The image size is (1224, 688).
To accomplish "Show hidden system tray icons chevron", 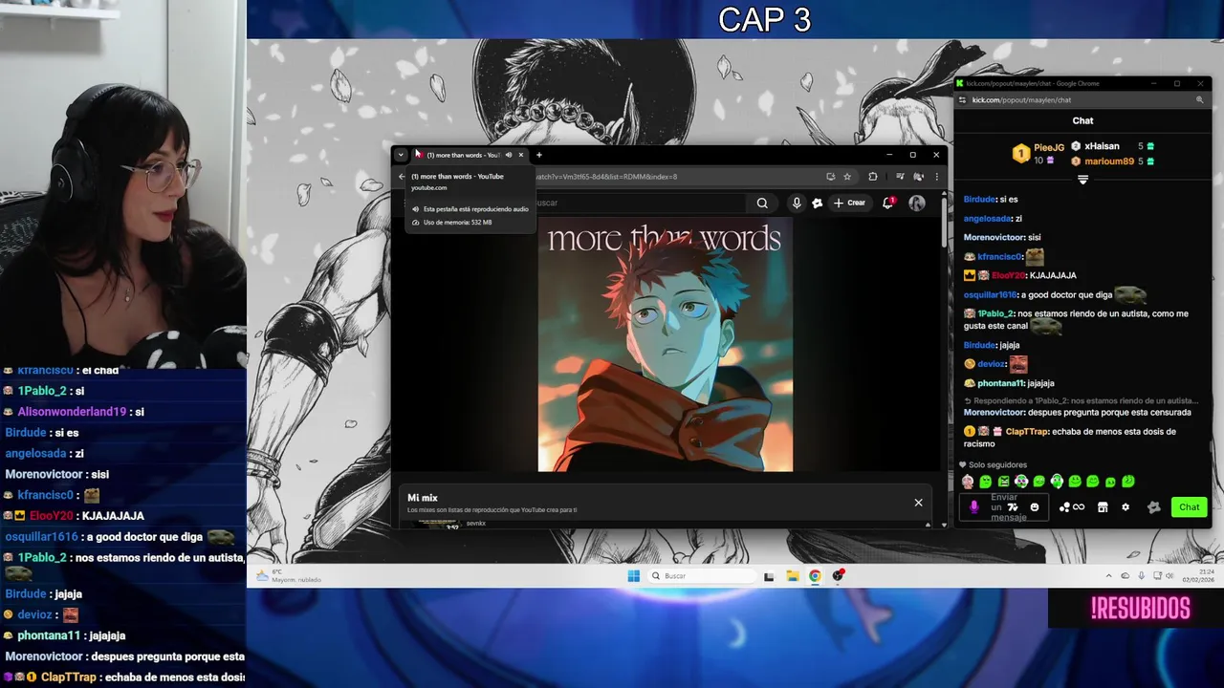I will pyautogui.click(x=1109, y=576).
